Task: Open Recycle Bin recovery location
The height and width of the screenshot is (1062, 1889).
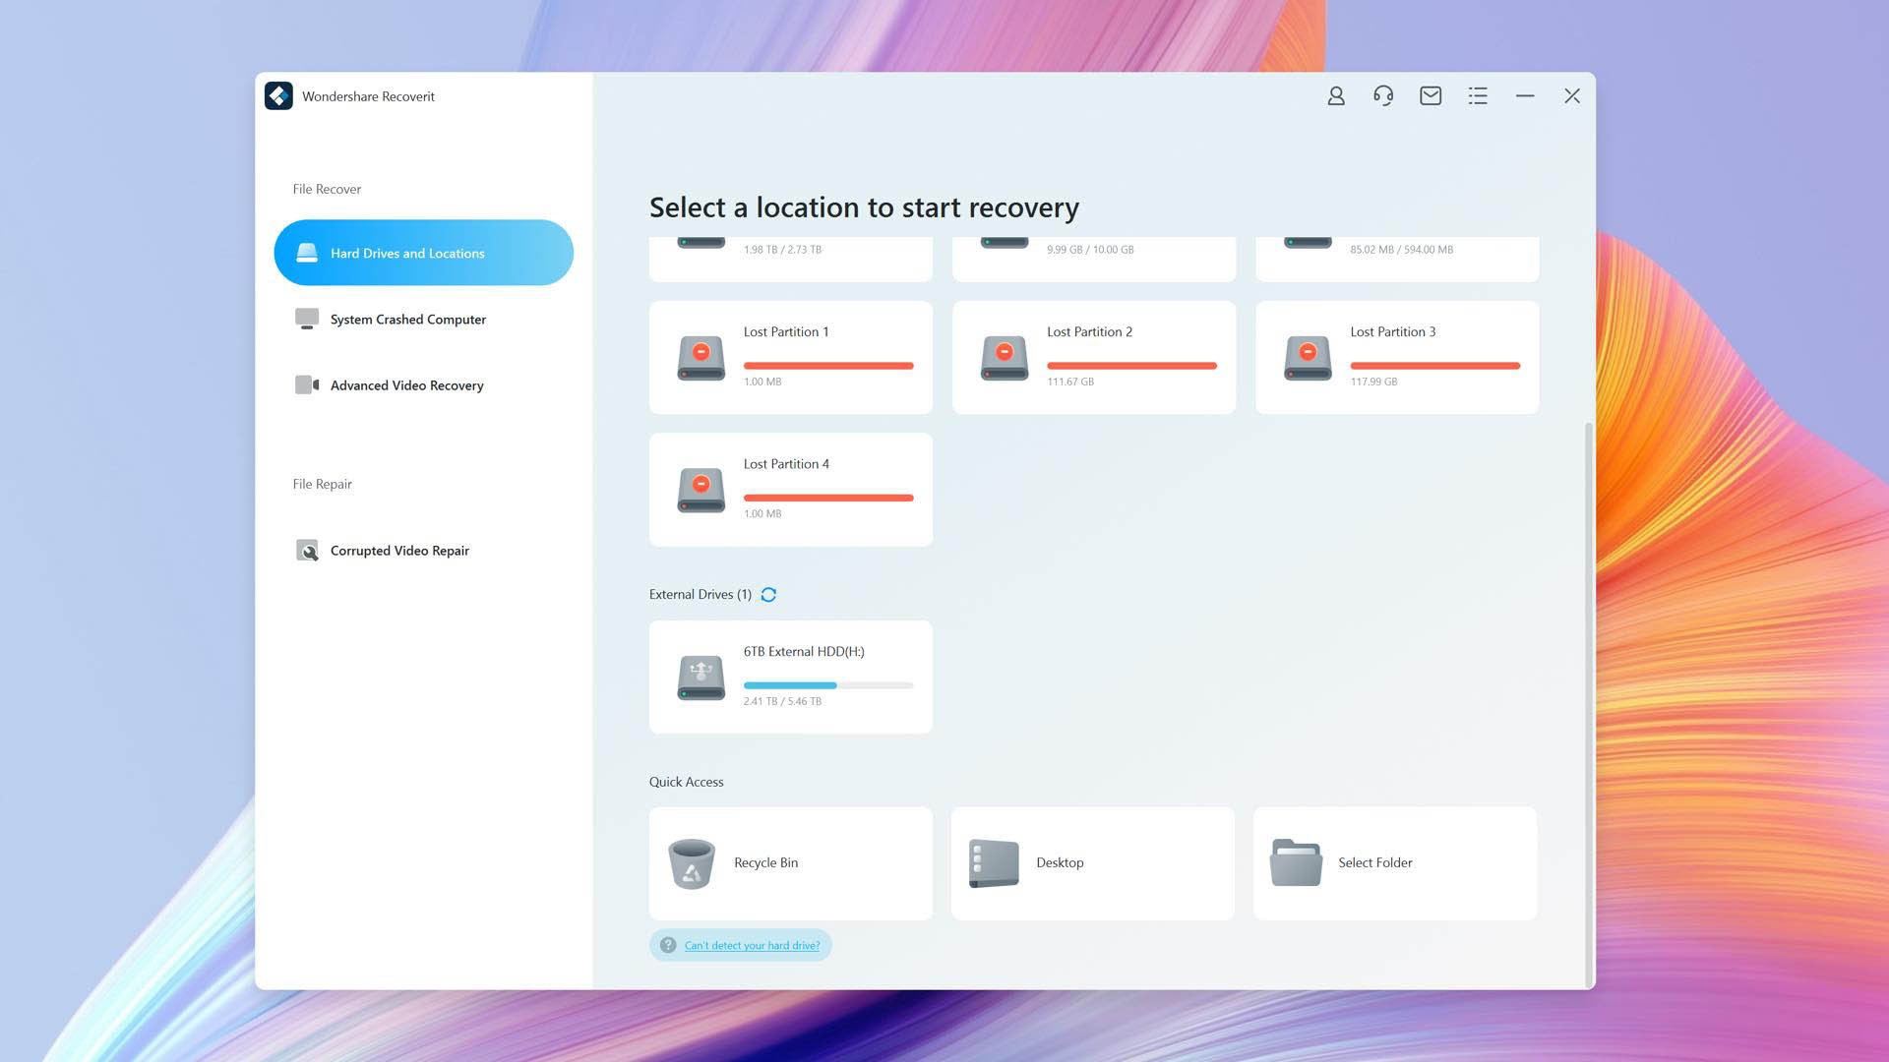Action: click(x=790, y=862)
